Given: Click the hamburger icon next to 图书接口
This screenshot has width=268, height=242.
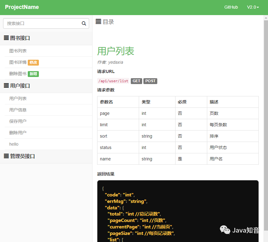Looking at the screenshot, I should pyautogui.click(x=6, y=38).
